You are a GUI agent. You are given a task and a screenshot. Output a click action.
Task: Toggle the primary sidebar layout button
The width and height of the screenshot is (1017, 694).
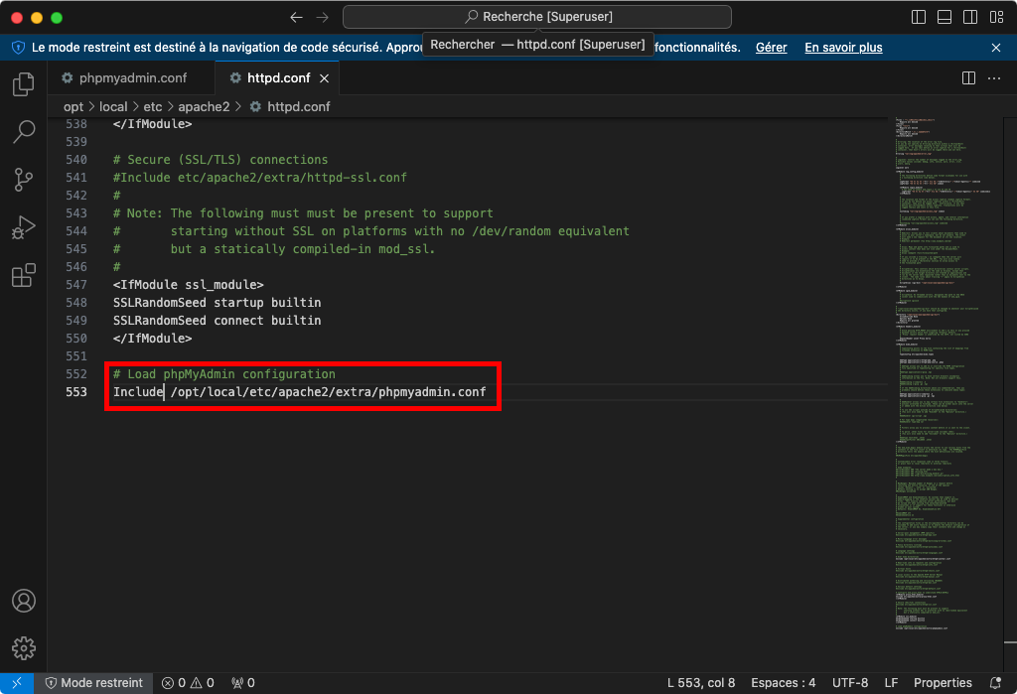pos(918,18)
